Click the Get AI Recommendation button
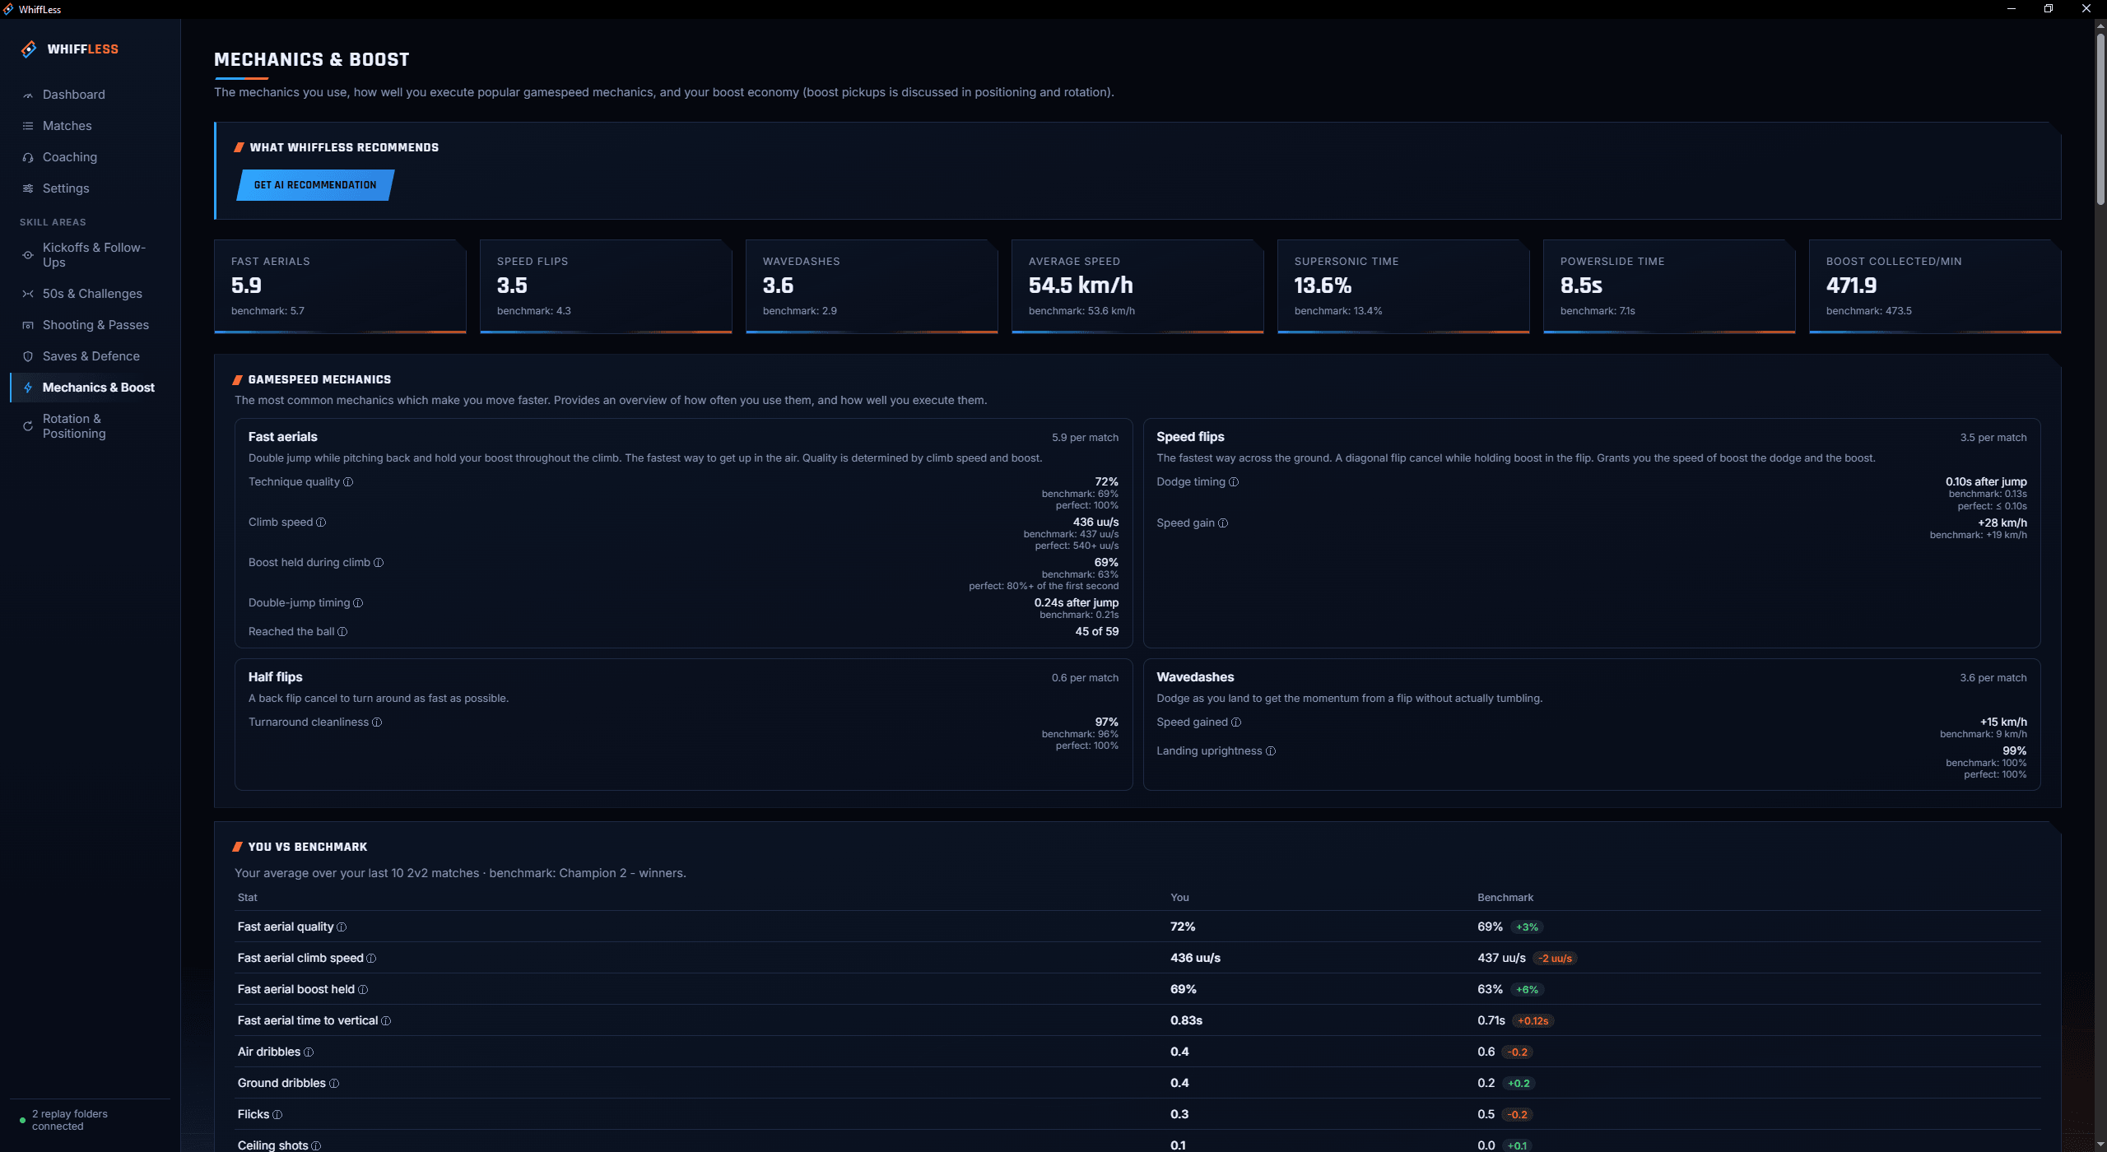Viewport: 2107px width, 1152px height. click(x=315, y=185)
